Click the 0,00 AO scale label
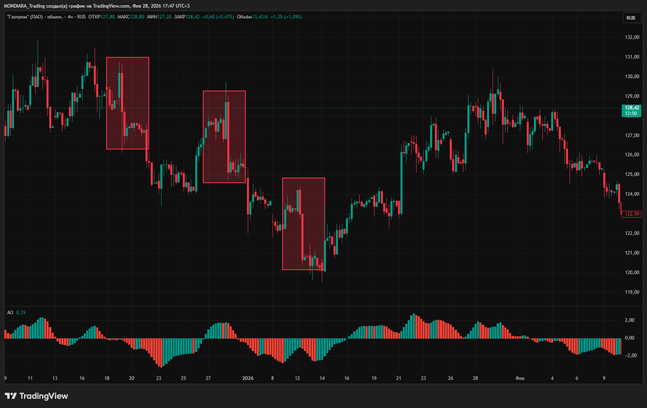The image size is (647, 408). pos(630,338)
